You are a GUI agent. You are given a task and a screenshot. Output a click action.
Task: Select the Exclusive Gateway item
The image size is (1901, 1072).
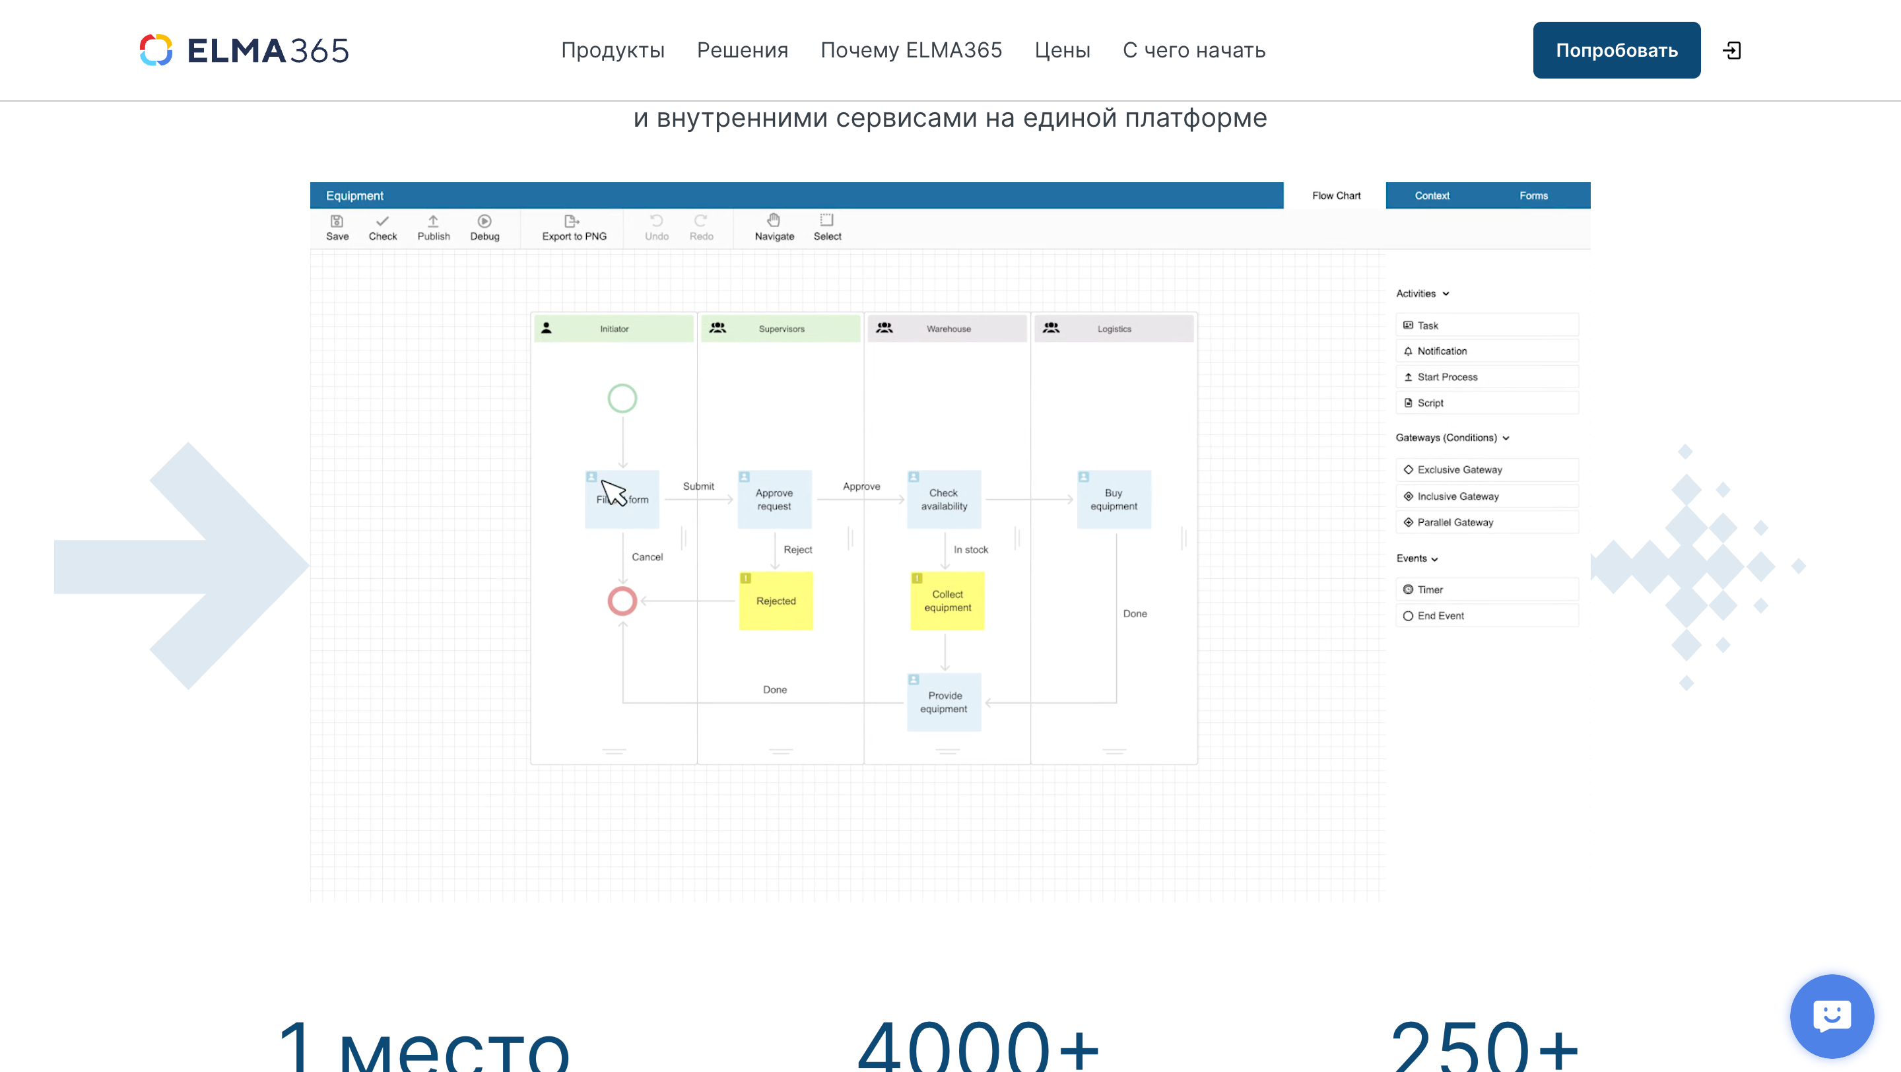click(1486, 470)
